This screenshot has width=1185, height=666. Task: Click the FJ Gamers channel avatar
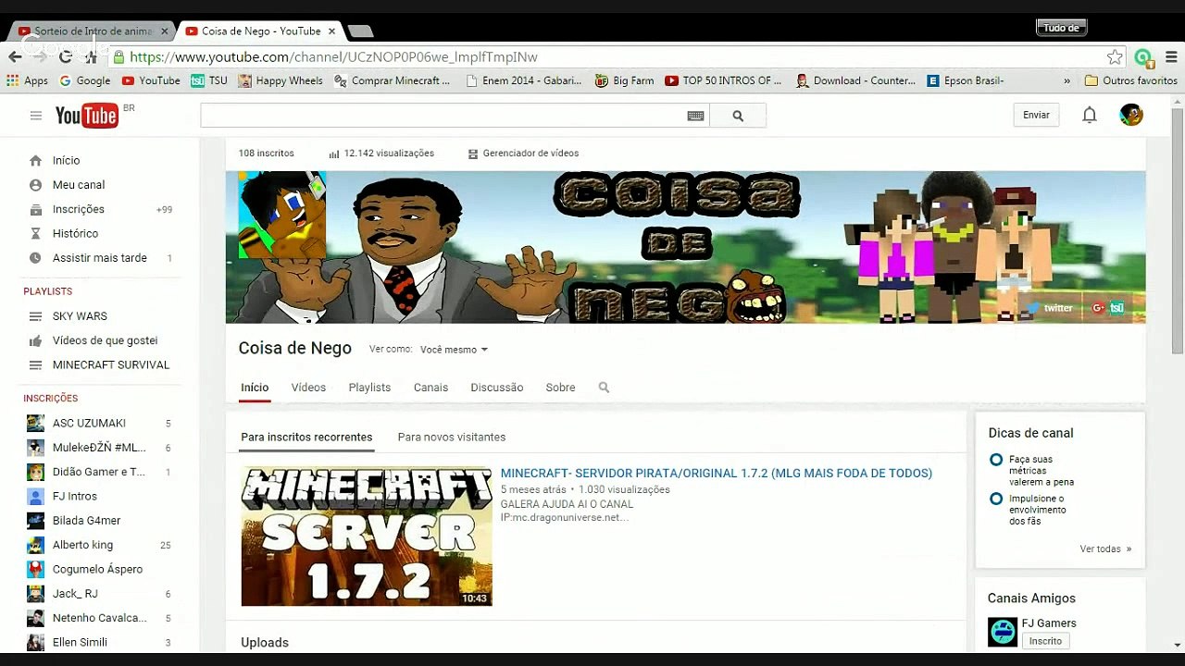1003,632
